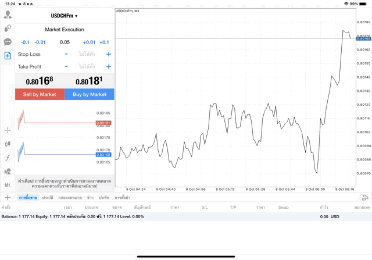Decrease volume by -0.1
The image size is (372, 260).
click(x=25, y=42)
